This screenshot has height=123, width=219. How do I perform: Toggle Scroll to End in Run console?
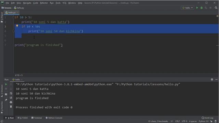click(x=11, y=98)
